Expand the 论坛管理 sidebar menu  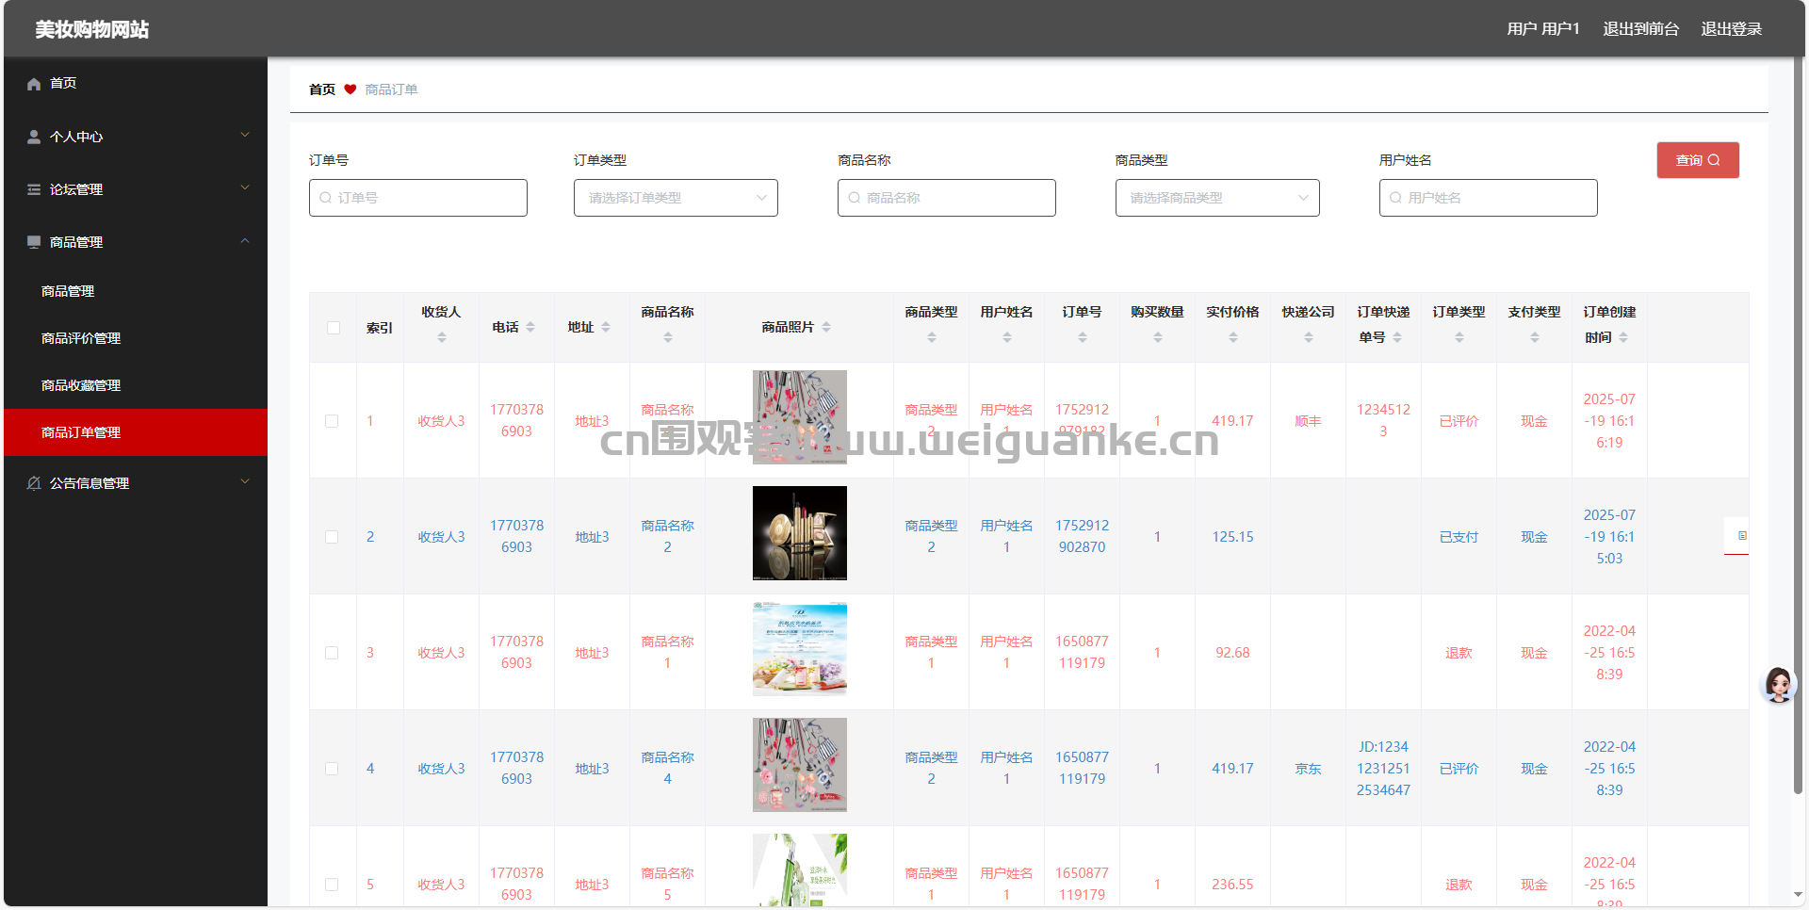pyautogui.click(x=136, y=189)
